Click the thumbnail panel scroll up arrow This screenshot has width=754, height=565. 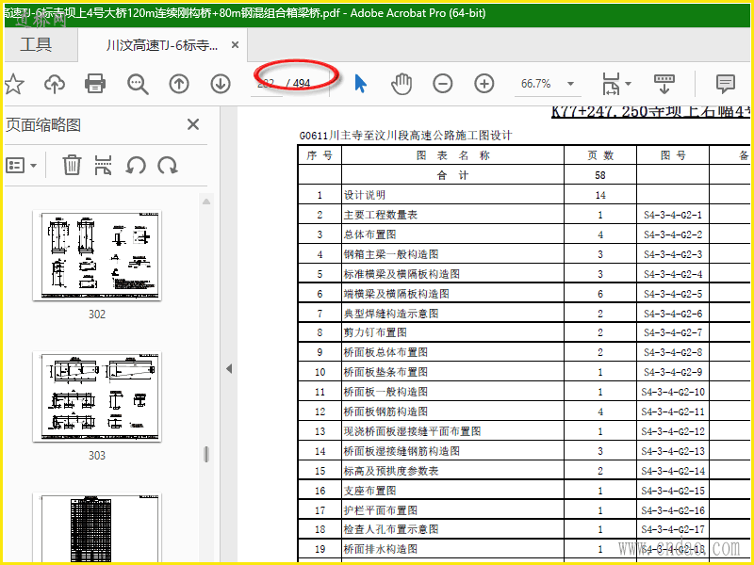(x=206, y=202)
